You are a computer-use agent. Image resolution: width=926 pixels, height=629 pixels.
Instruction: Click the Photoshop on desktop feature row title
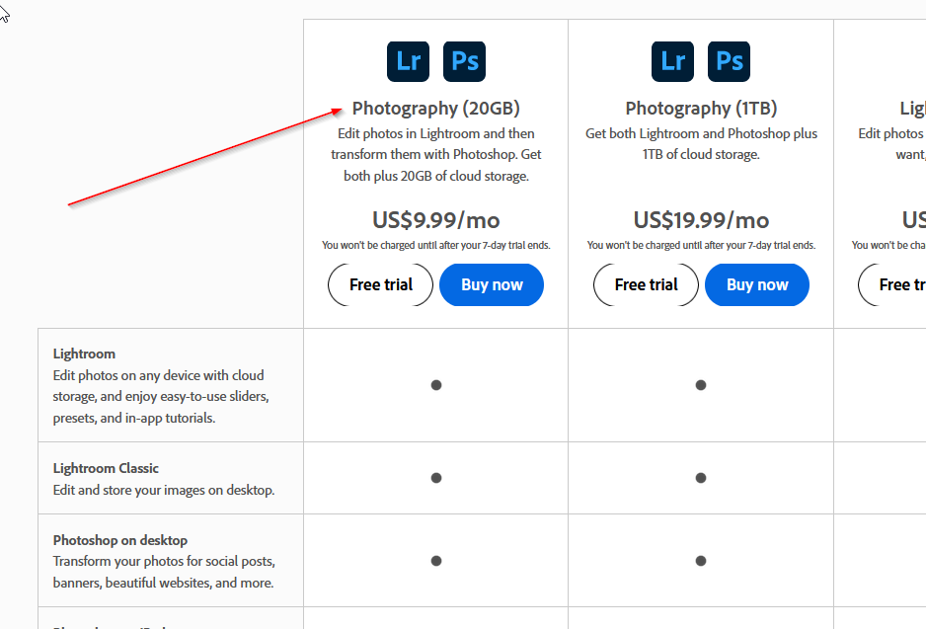(x=119, y=540)
